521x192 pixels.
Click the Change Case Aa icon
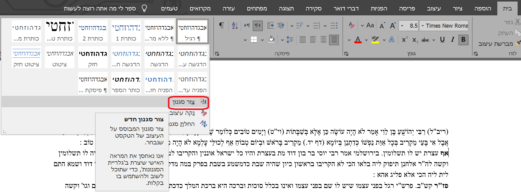click(x=370, y=25)
